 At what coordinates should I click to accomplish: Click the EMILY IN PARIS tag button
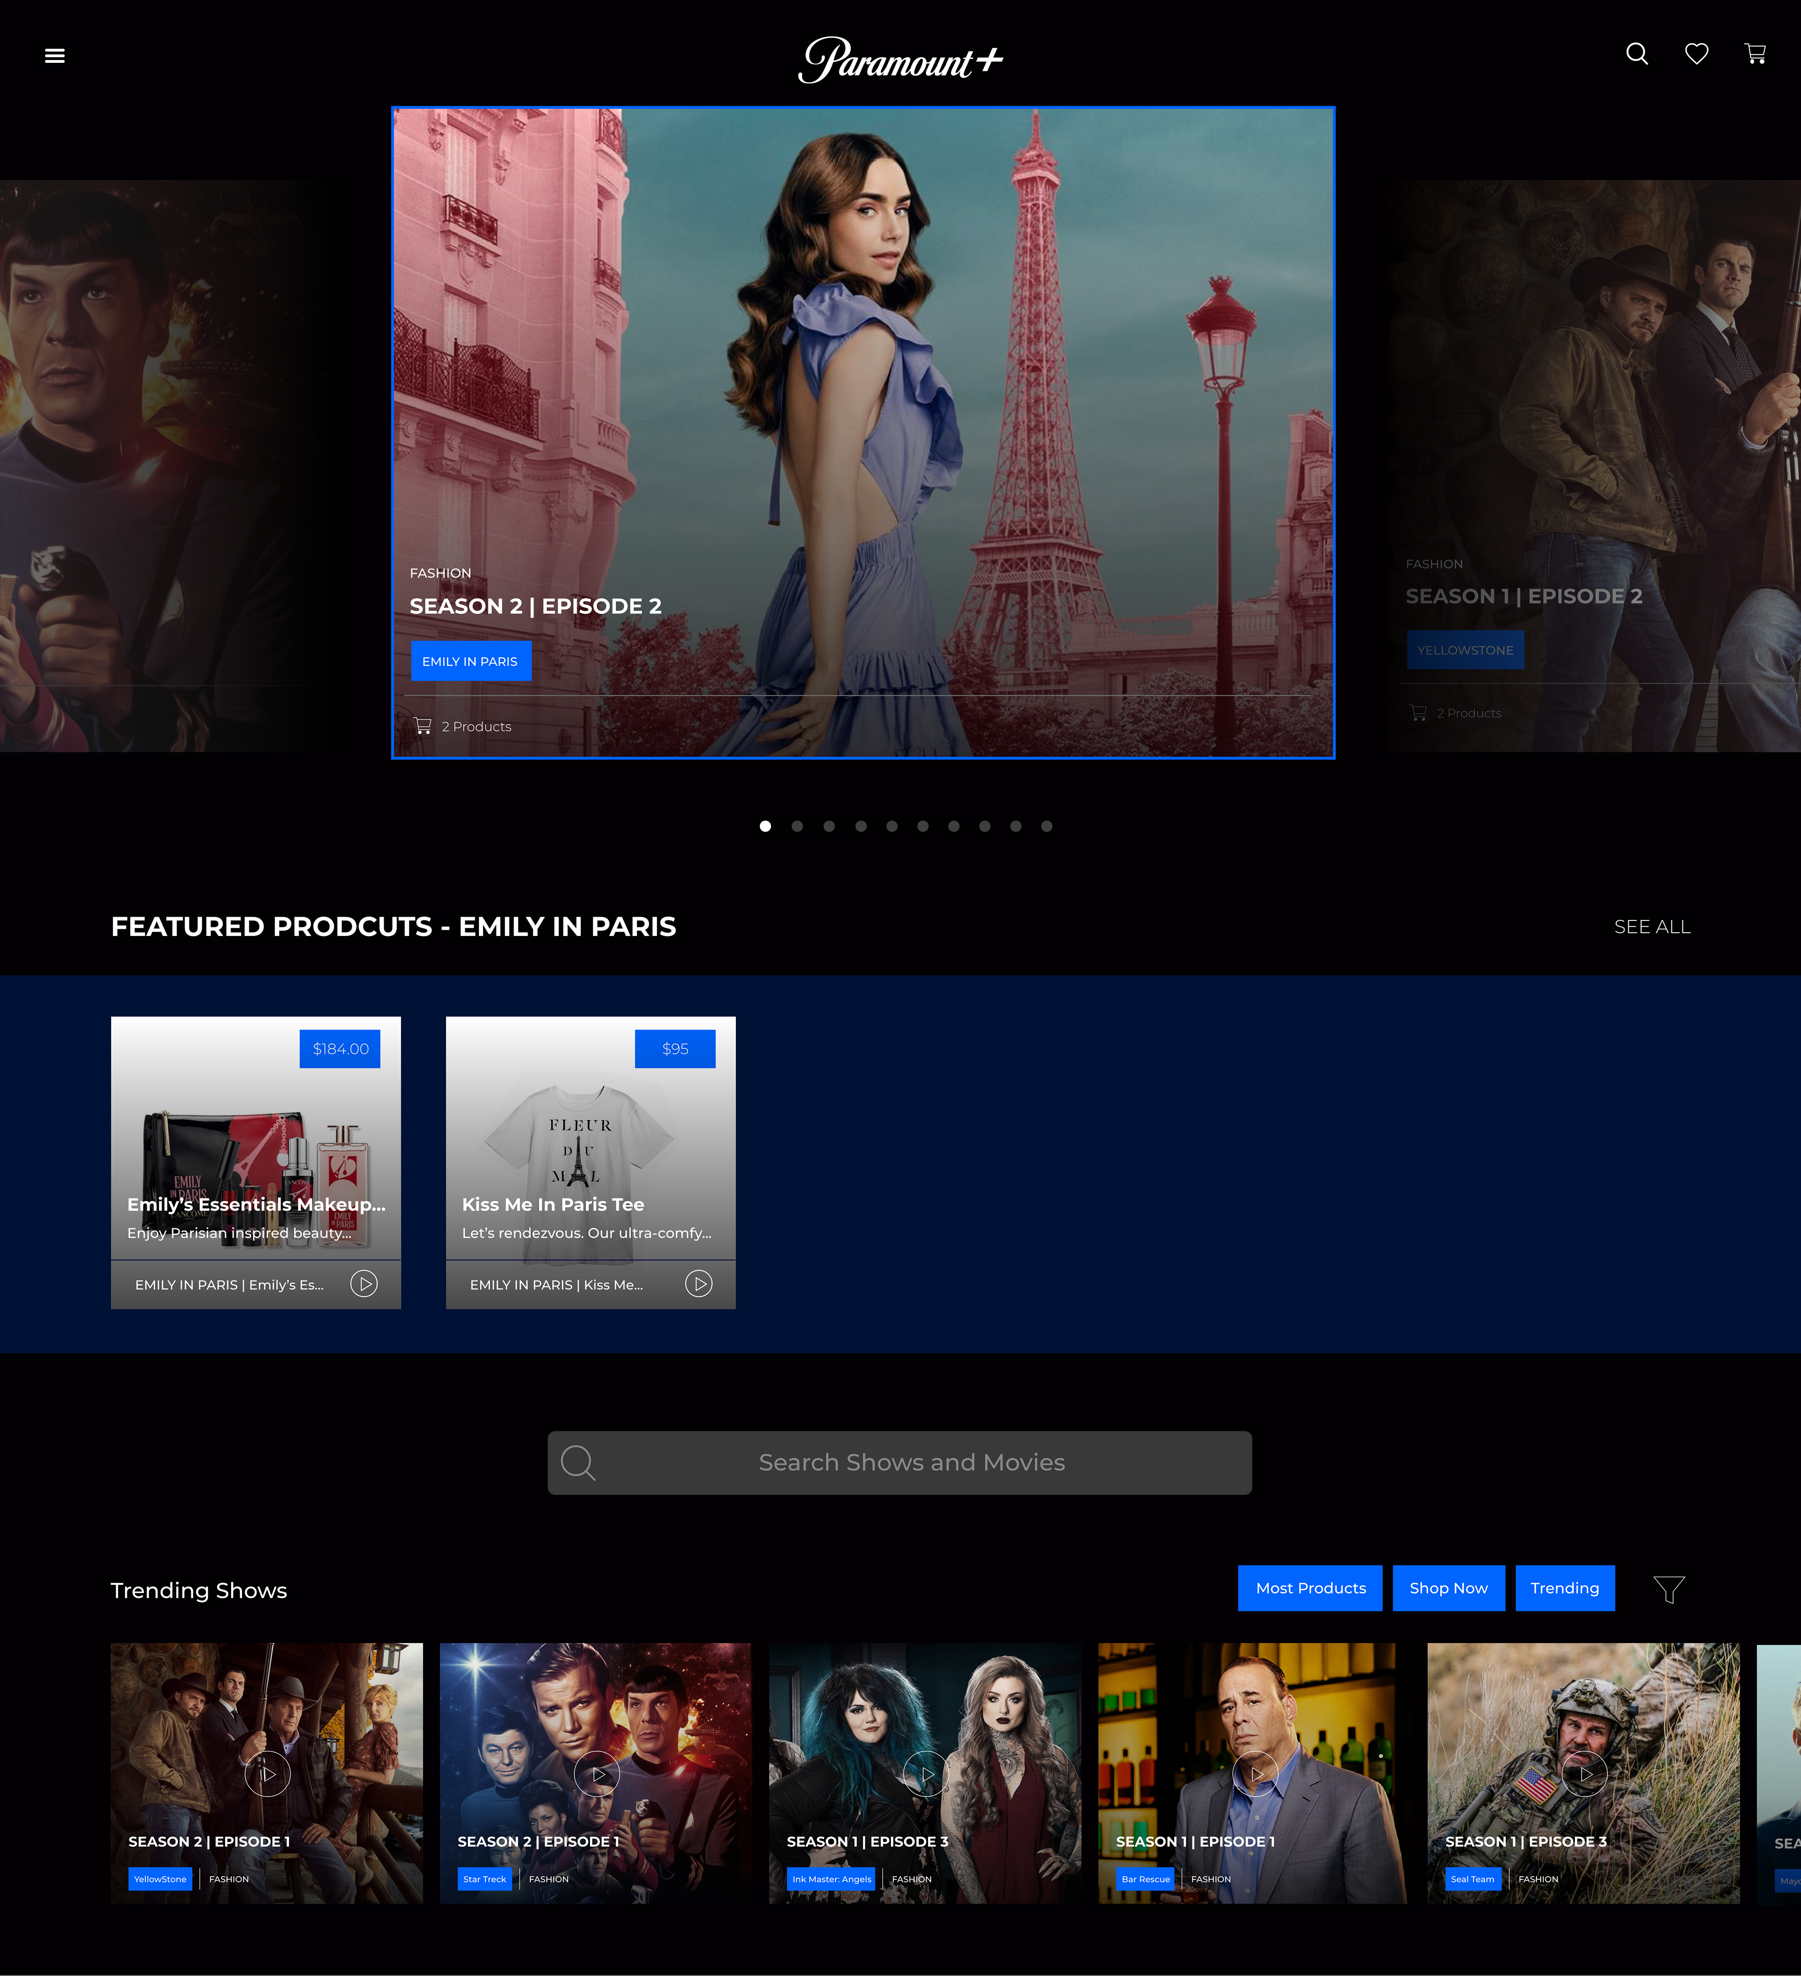coord(470,662)
